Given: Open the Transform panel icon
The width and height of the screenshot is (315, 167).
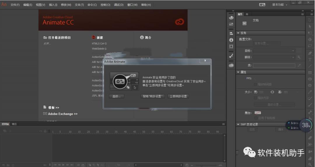Looking at the screenshot, I should click(231, 46).
